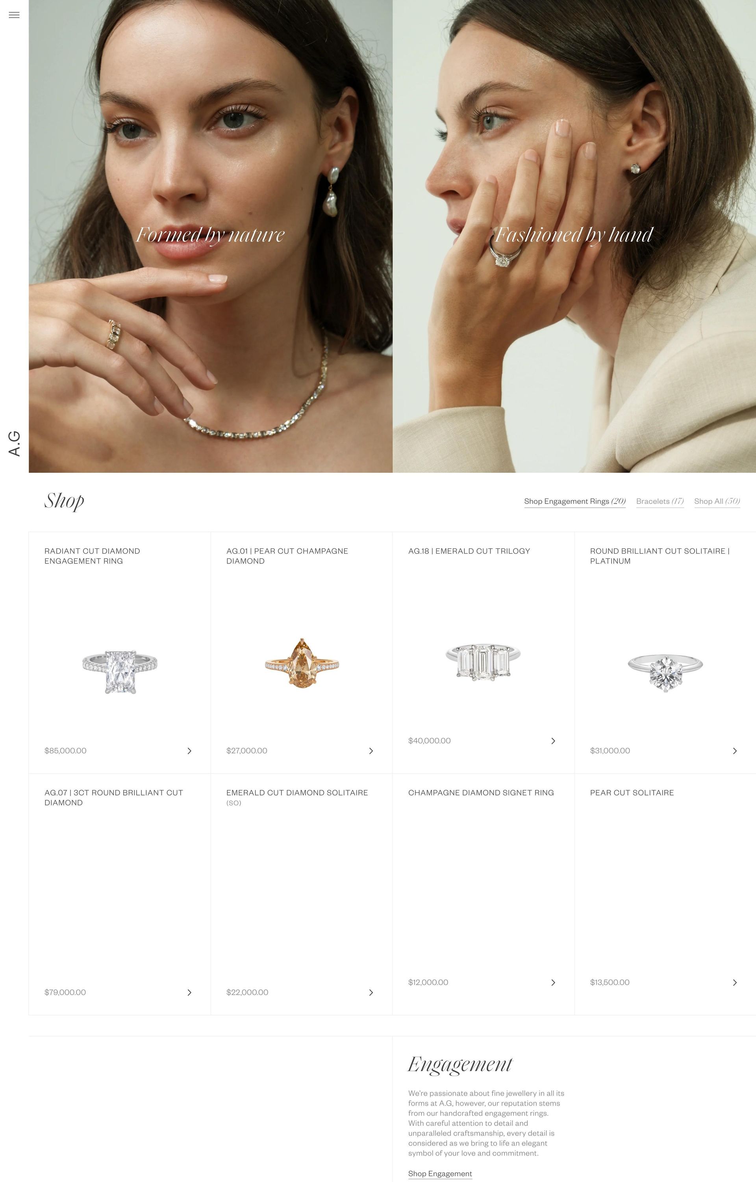Viewport: 756px width, 1182px height.
Task: Click the pear cut champagne diamond ring image
Action: 302,663
